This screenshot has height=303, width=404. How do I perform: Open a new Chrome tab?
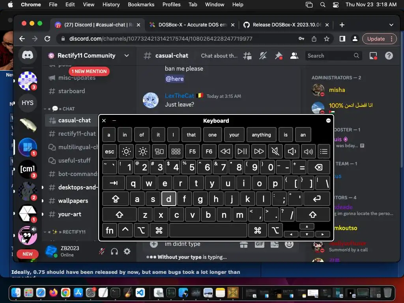pyautogui.click(x=342, y=25)
